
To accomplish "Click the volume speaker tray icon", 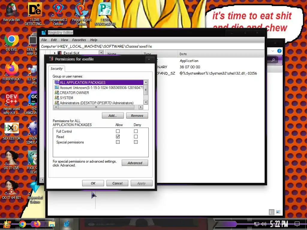I will point(264,224).
